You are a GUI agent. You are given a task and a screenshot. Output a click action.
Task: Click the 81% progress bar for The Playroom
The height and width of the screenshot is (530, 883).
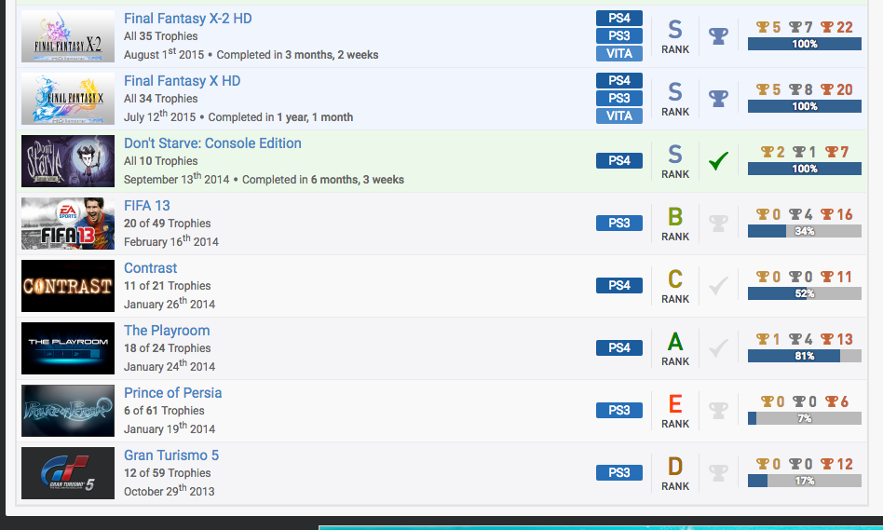coord(804,356)
